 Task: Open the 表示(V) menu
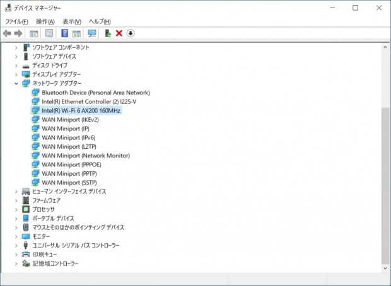pyautogui.click(x=72, y=21)
